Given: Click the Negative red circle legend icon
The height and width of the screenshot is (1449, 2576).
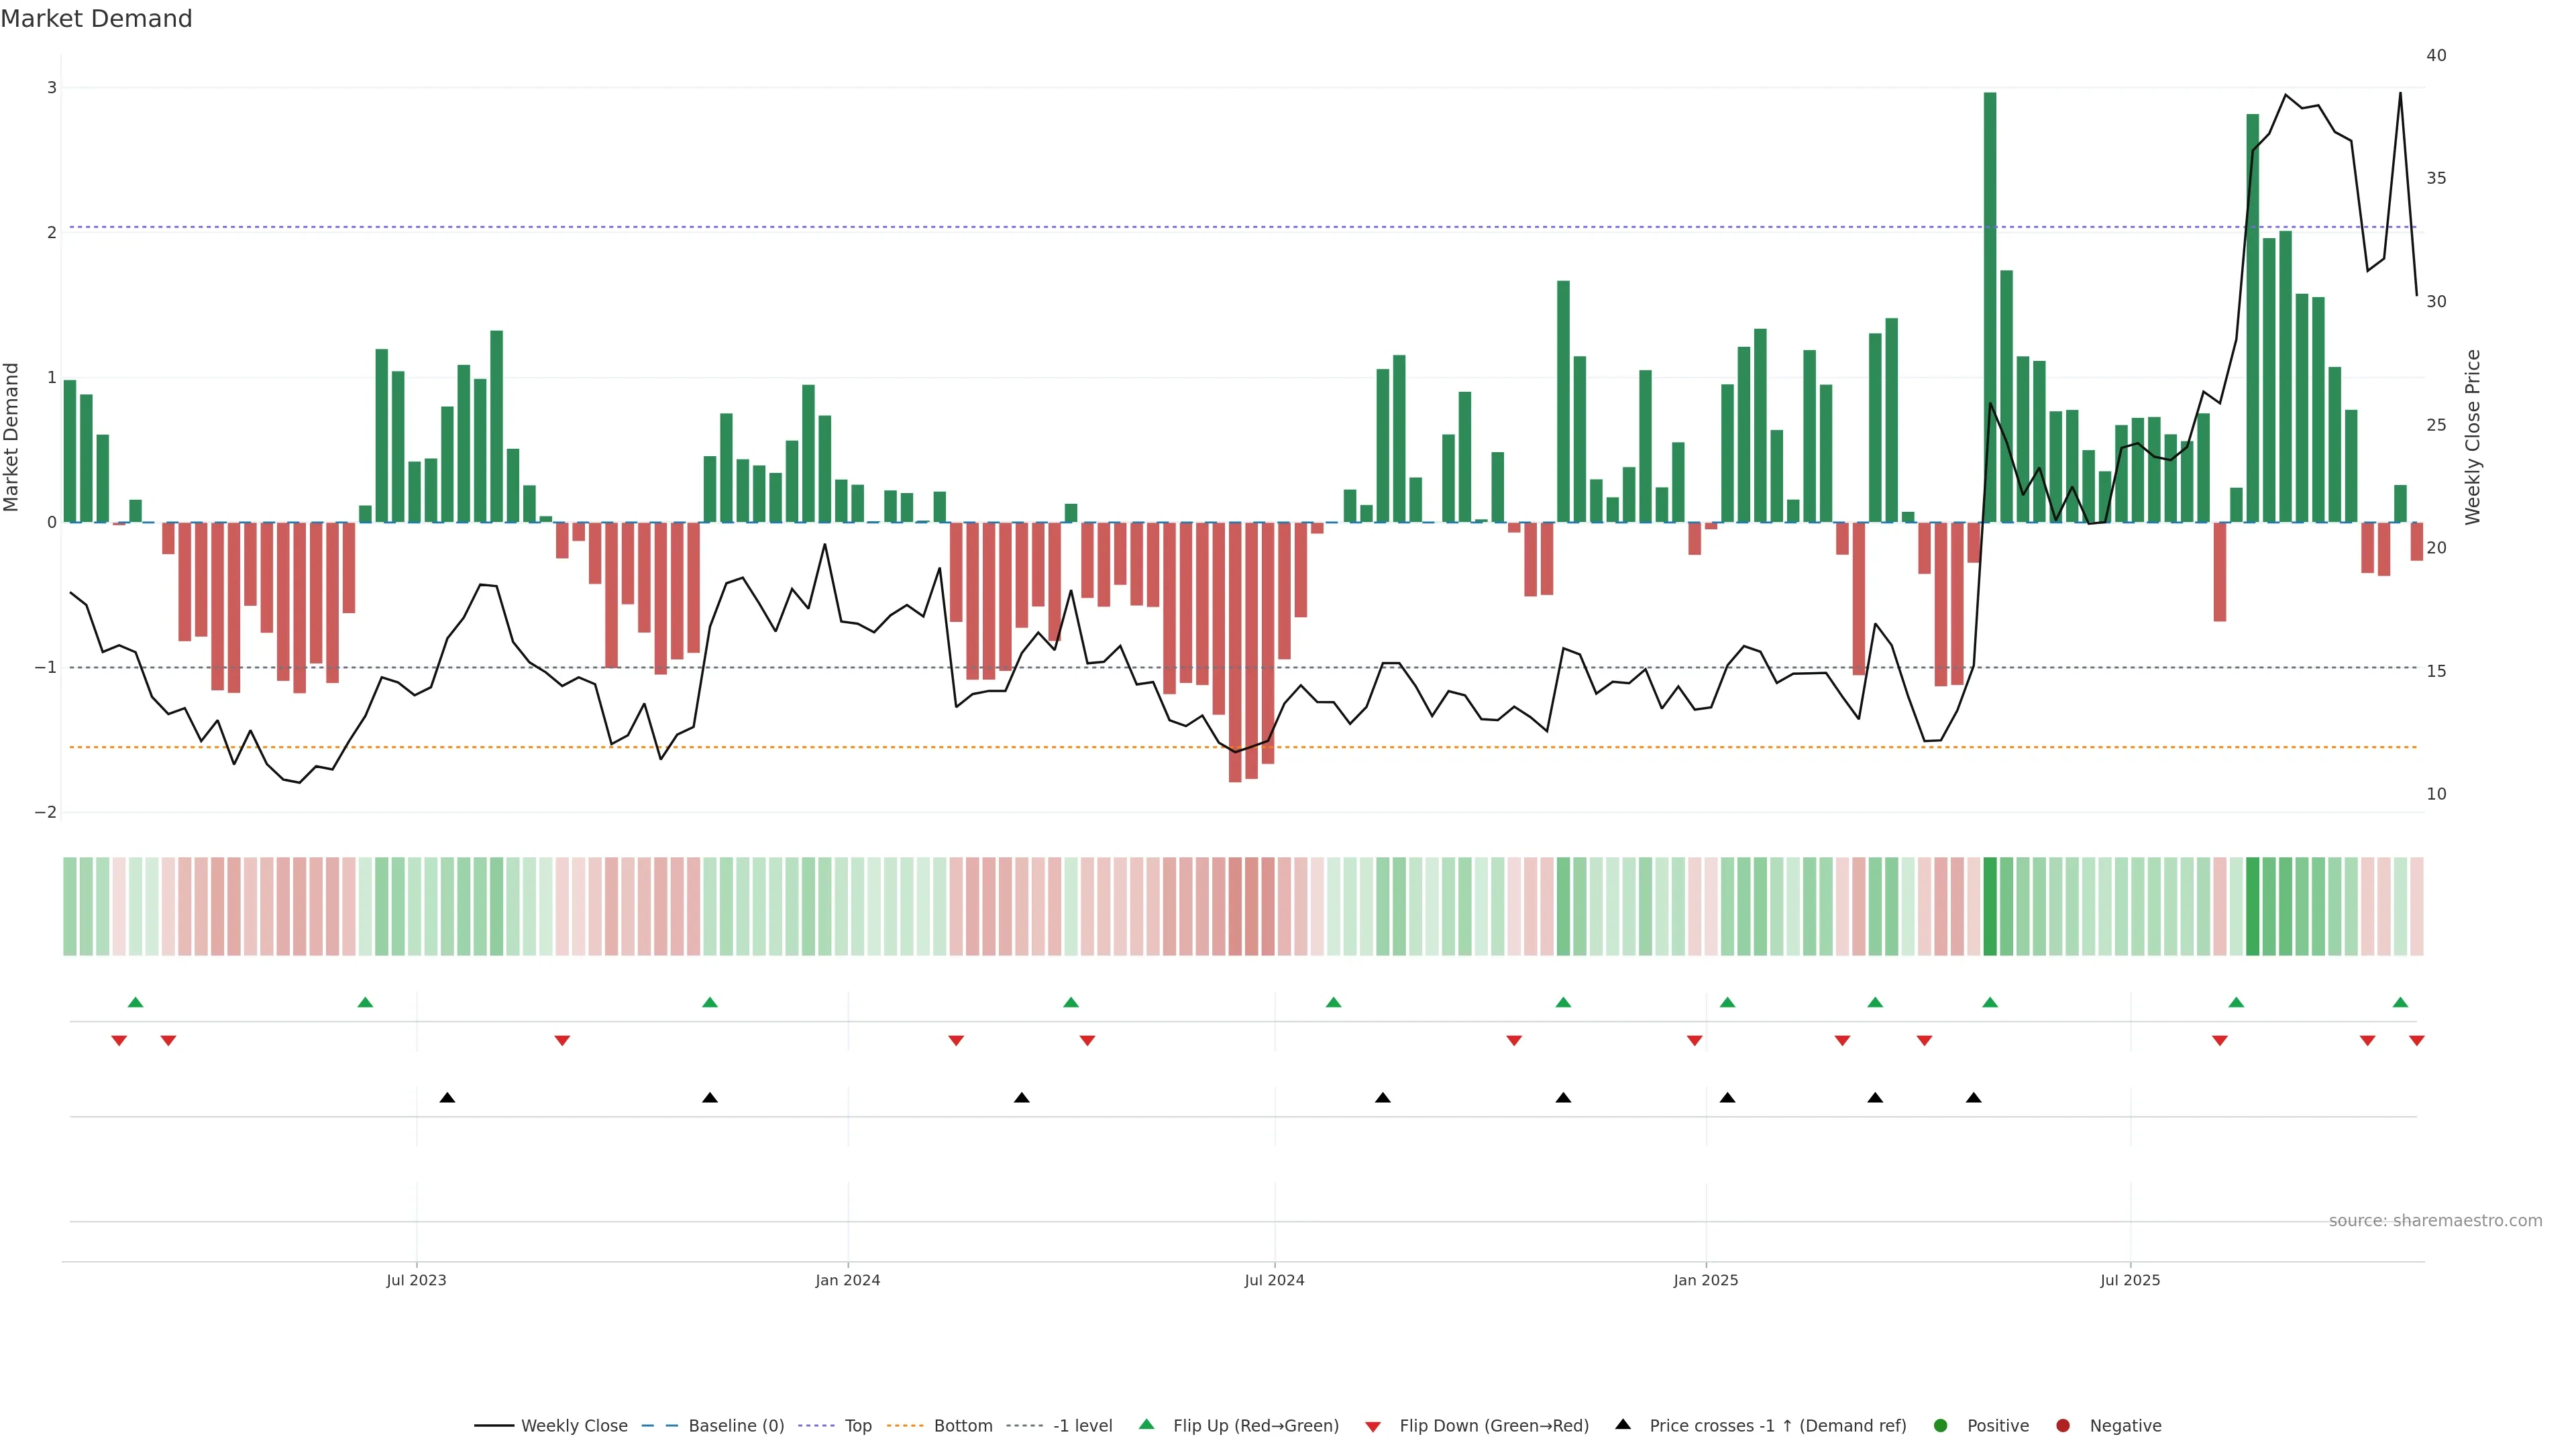Looking at the screenshot, I should click(x=2063, y=1426).
